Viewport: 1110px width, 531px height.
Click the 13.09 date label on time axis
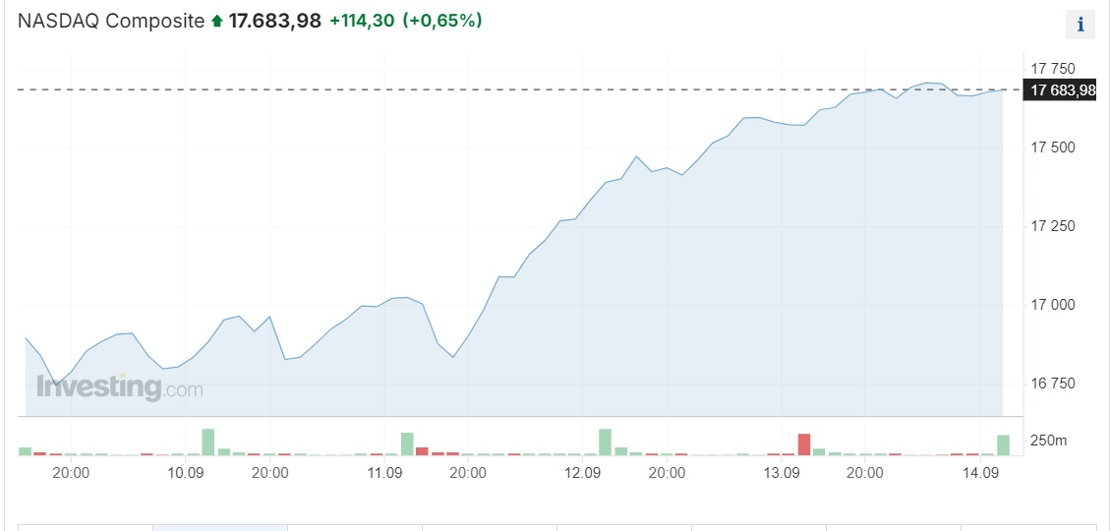[x=782, y=473]
